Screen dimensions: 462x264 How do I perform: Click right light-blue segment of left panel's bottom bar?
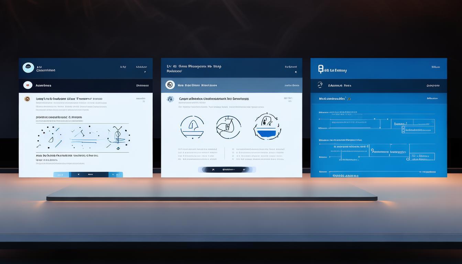116,175
